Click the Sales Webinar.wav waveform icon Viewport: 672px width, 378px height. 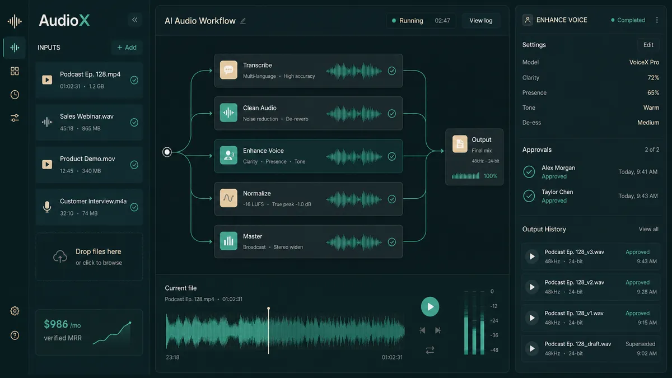point(47,122)
